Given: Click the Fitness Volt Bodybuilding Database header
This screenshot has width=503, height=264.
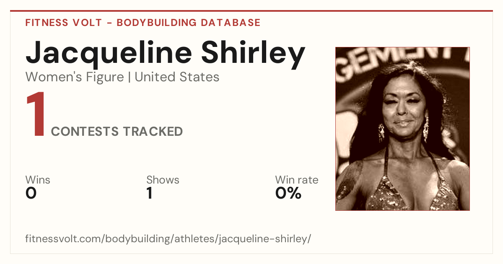Looking at the screenshot, I should click(143, 23).
